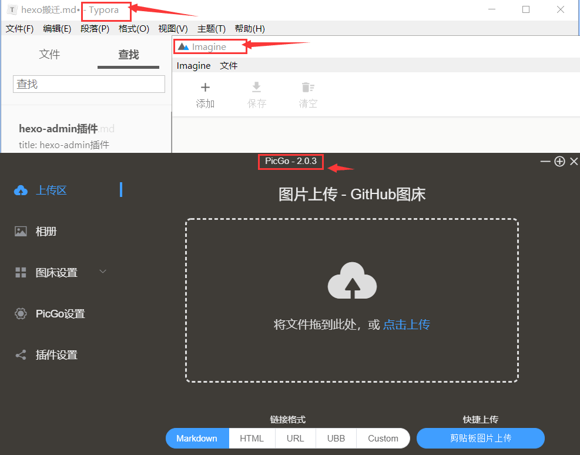This screenshot has width=580, height=455.
Task: Switch to the 查找 sidebar tab in Typora
Action: [x=128, y=55]
